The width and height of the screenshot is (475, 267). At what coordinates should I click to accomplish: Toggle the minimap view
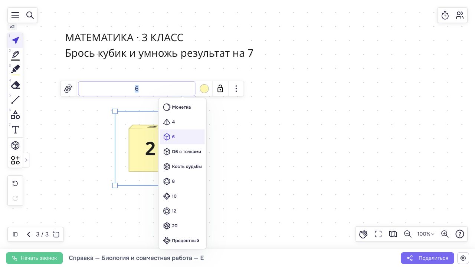click(x=393, y=234)
